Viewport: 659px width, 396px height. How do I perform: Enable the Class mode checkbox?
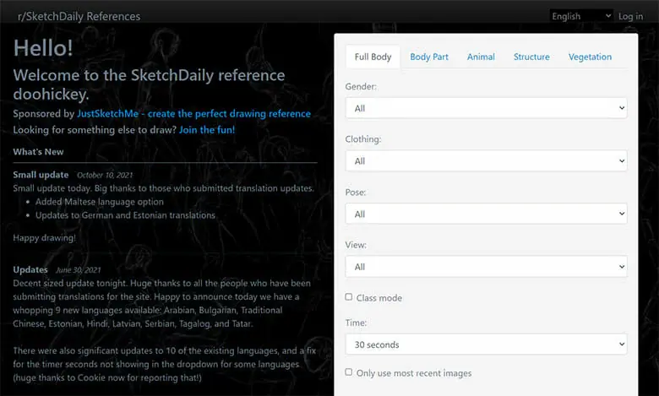coord(349,297)
